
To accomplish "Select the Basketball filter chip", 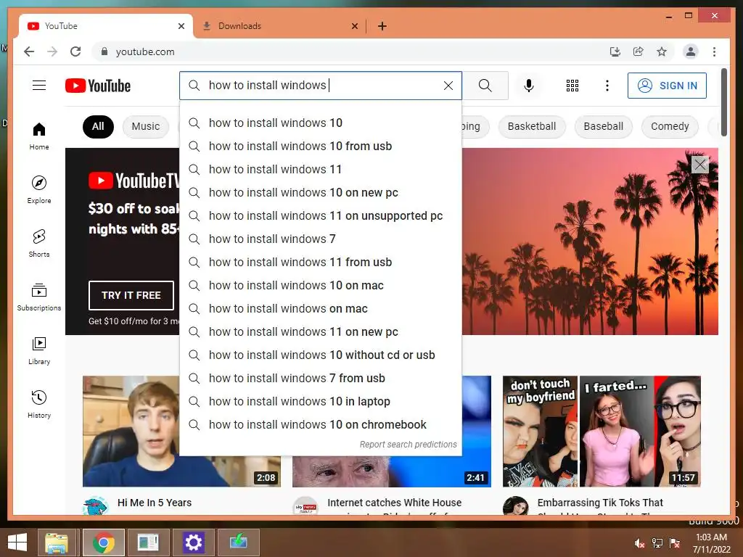I will [532, 126].
